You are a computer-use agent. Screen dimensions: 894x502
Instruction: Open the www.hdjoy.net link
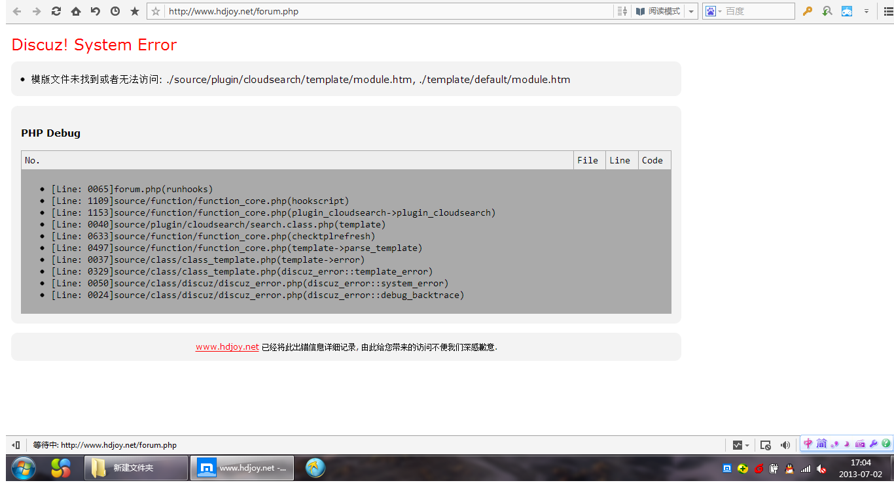tap(227, 347)
